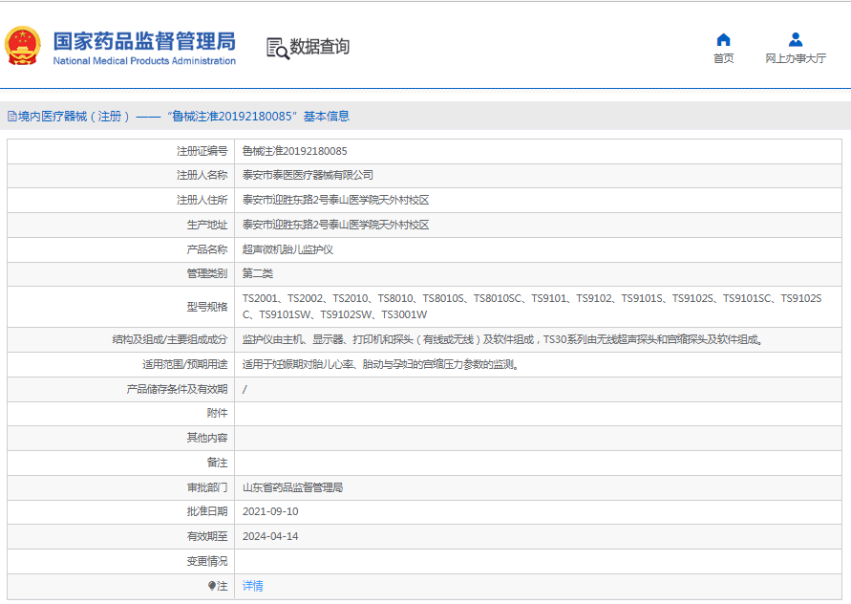Image resolution: width=851 pixels, height=604 pixels.
Task: Open the 首页 home icon
Action: (723, 39)
